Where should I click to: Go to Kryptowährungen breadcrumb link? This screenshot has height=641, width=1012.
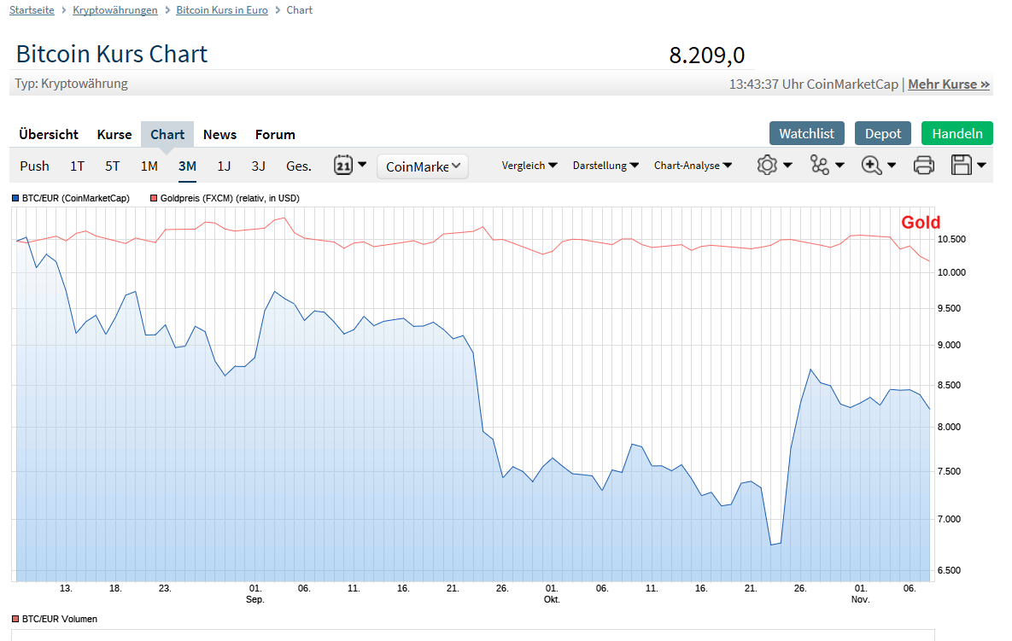pos(115,10)
